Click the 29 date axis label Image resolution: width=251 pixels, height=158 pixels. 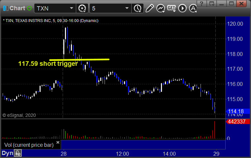(x=216, y=154)
